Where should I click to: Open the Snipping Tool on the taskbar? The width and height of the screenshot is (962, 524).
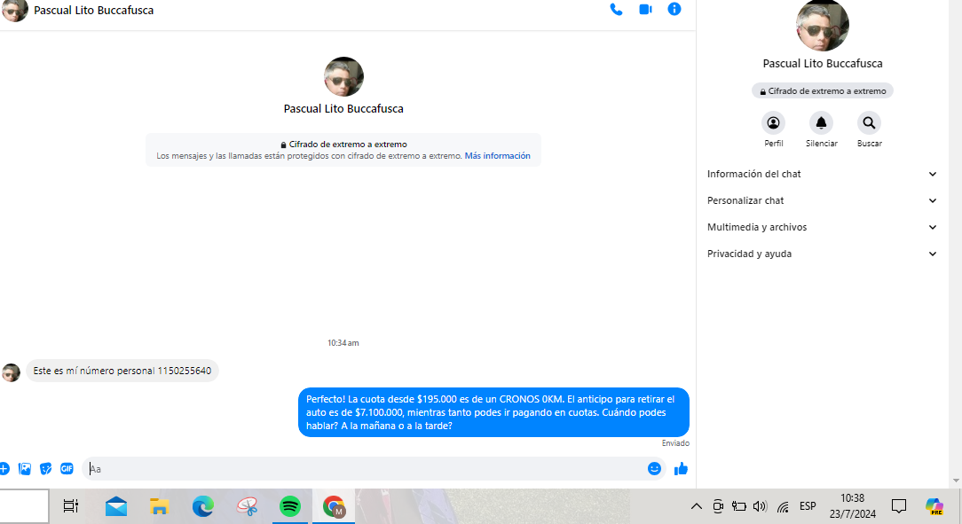(248, 506)
